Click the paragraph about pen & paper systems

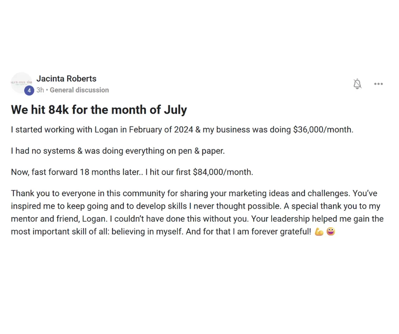coord(118,151)
